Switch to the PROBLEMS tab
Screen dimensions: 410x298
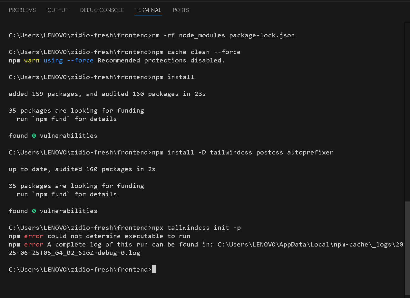pos(22,10)
